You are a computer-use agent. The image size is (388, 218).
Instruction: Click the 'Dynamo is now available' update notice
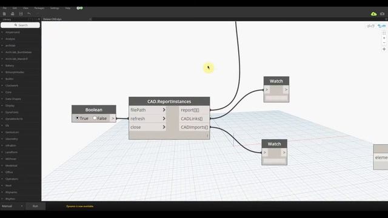coord(80,206)
